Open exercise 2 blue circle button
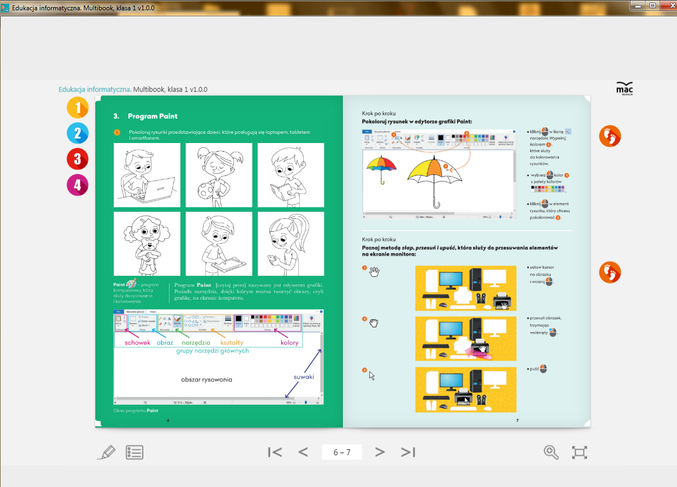Viewport: 677px width, 487px height. coord(77,133)
